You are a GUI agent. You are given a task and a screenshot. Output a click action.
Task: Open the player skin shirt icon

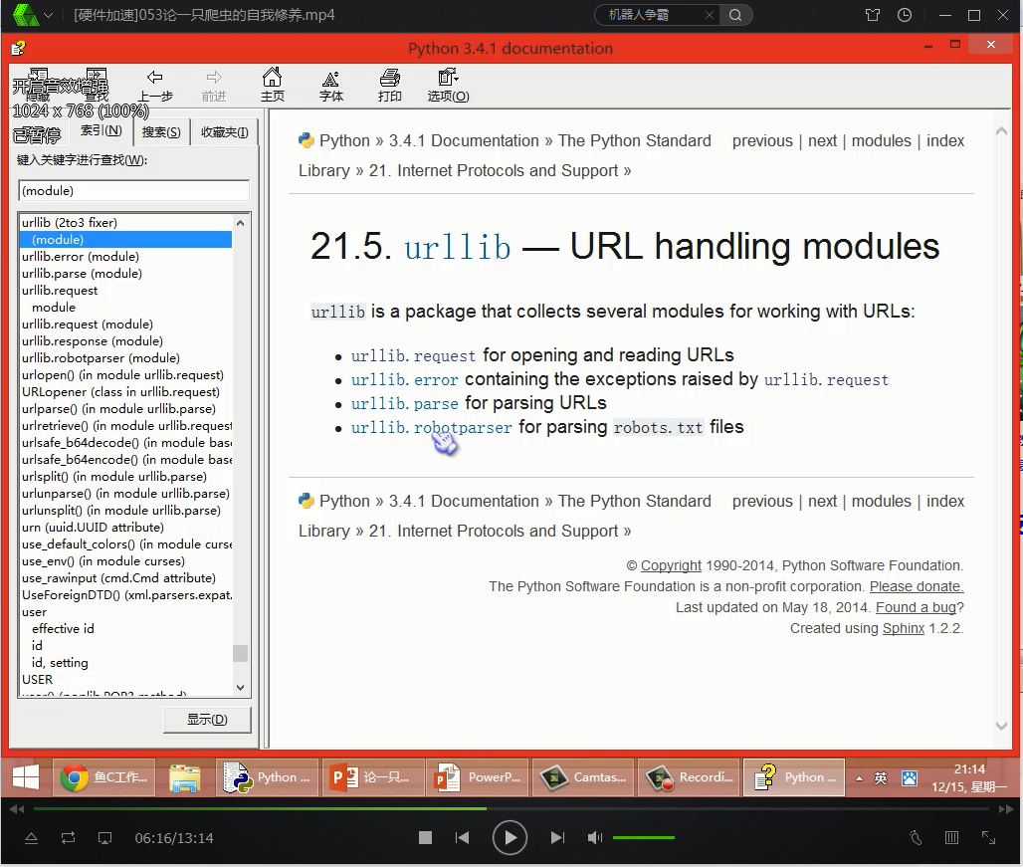(x=873, y=15)
